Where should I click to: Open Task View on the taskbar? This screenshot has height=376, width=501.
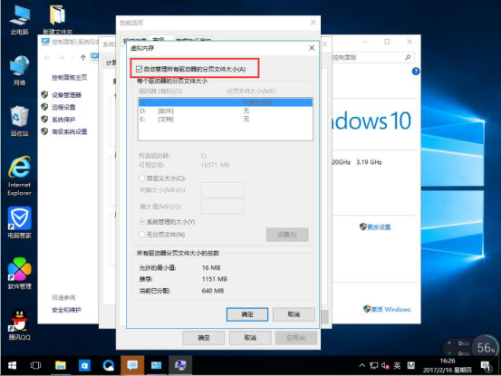tap(35, 365)
